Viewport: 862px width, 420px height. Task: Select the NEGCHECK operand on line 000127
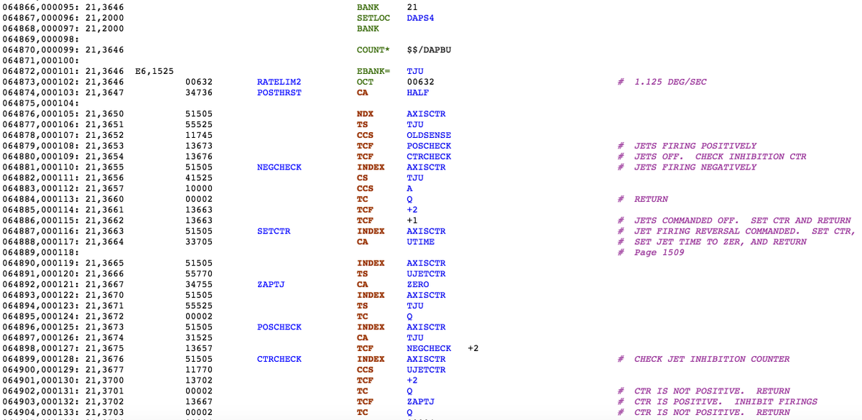tap(429, 348)
